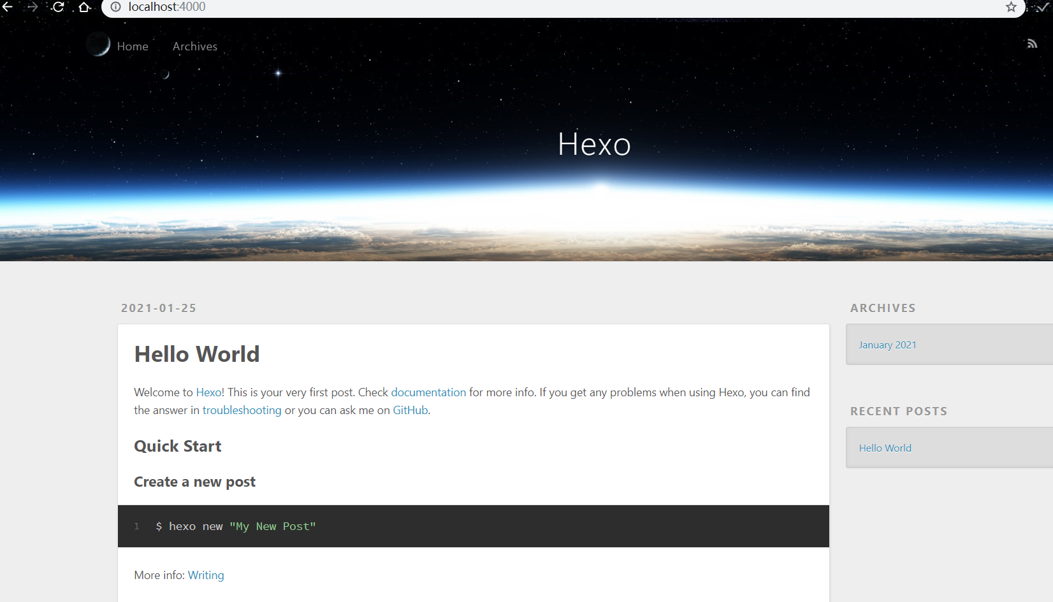Image resolution: width=1053 pixels, height=602 pixels.
Task: Go back with the browser back arrow
Action: (x=8, y=7)
